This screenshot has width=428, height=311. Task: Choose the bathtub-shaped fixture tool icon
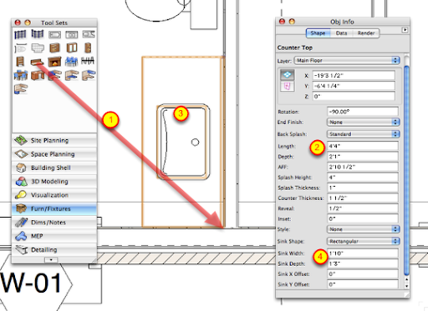click(54, 34)
